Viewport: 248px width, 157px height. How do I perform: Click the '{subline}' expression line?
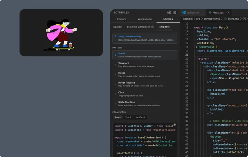(x=217, y=109)
